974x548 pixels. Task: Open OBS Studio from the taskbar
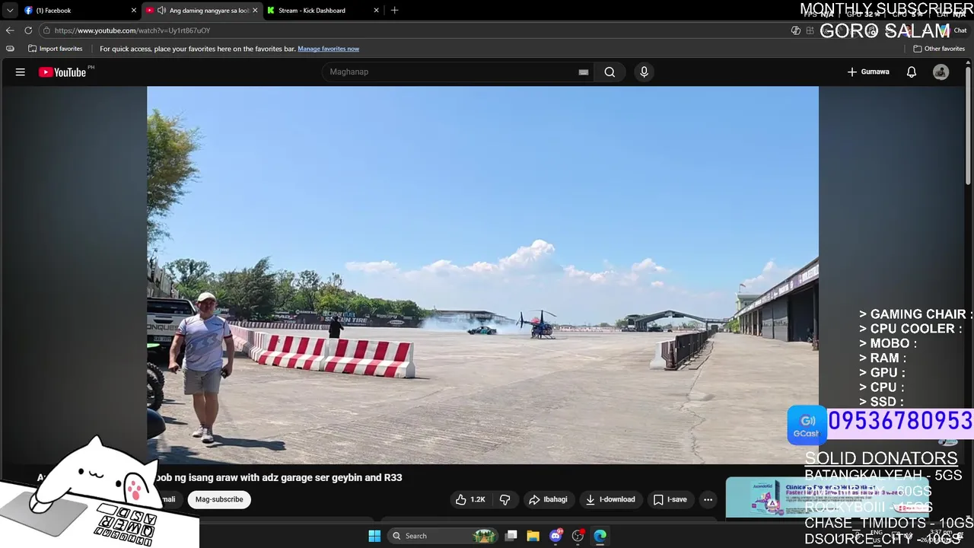578,536
